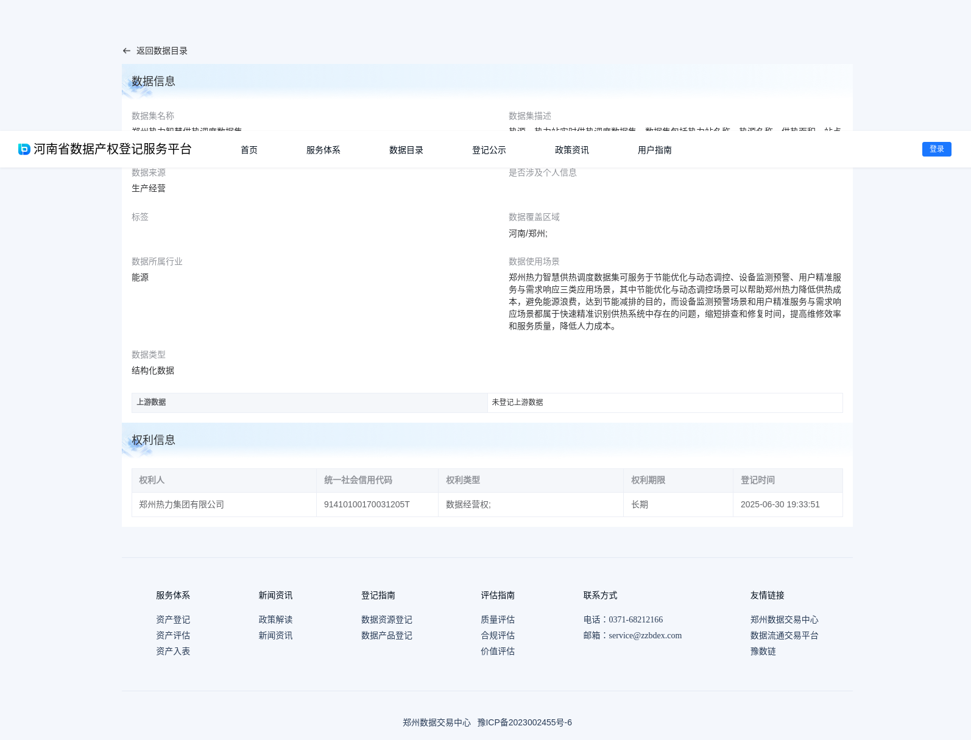
Task: Open friendly link 郑州数据交易中心
Action: (785, 619)
